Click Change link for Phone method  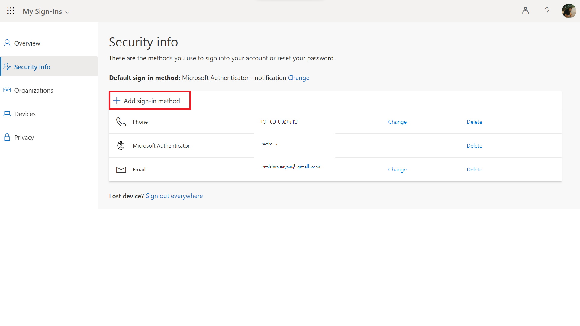pos(398,122)
